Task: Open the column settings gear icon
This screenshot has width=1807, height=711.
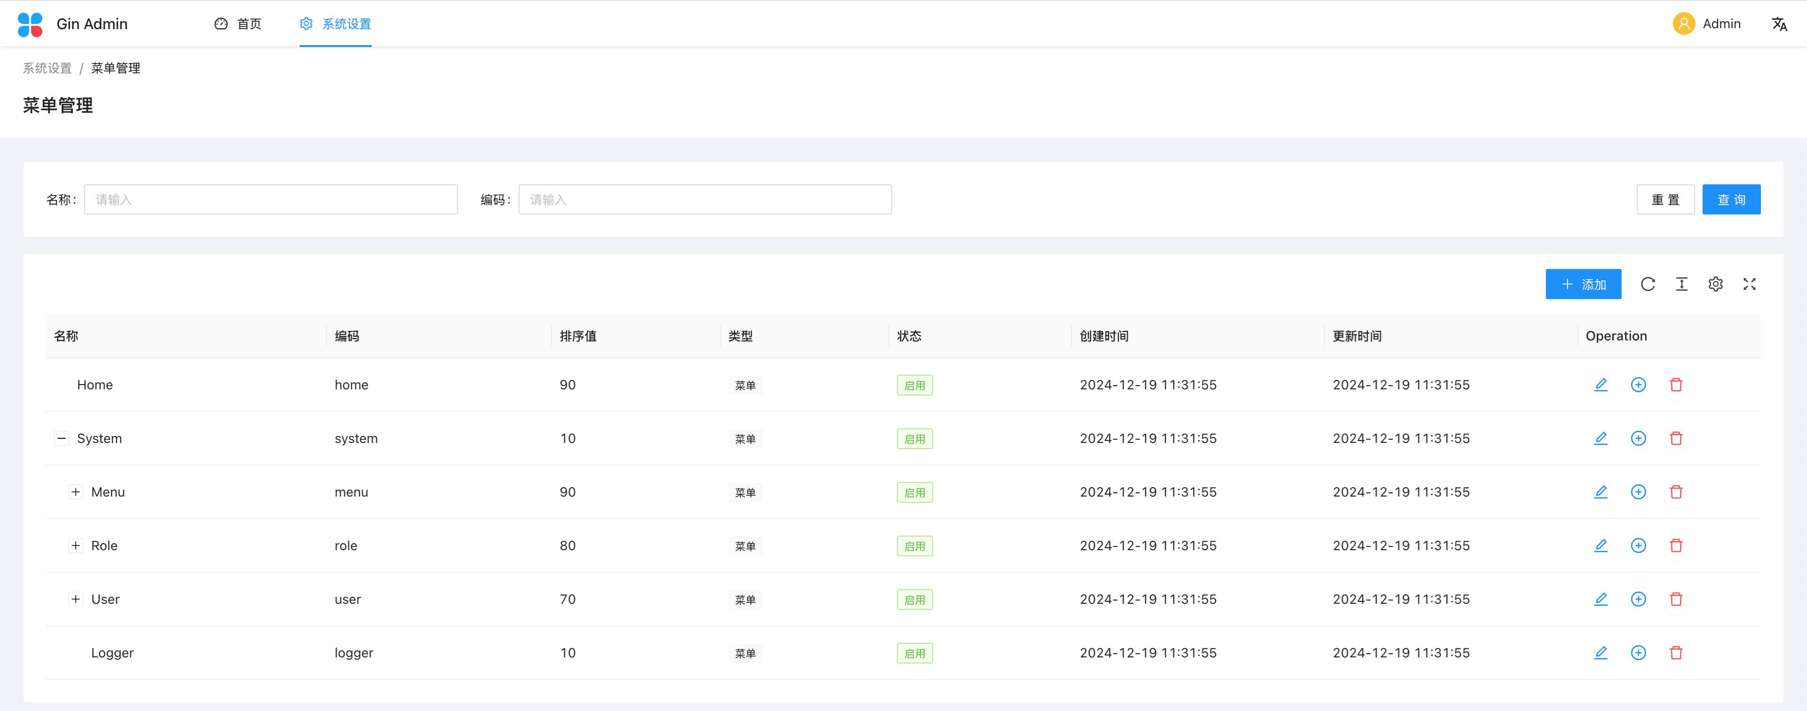Action: 1715,284
